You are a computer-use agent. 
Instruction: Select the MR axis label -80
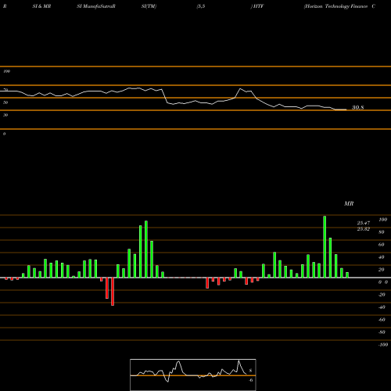[x=382, y=332]
